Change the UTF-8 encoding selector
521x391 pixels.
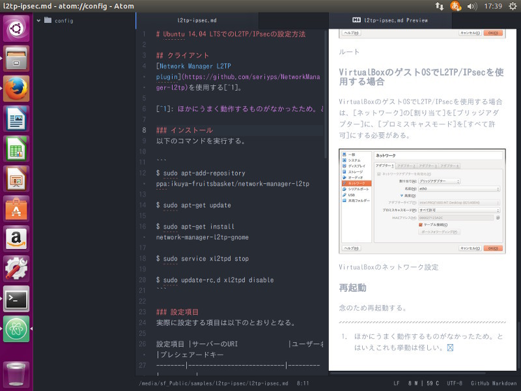click(x=454, y=383)
